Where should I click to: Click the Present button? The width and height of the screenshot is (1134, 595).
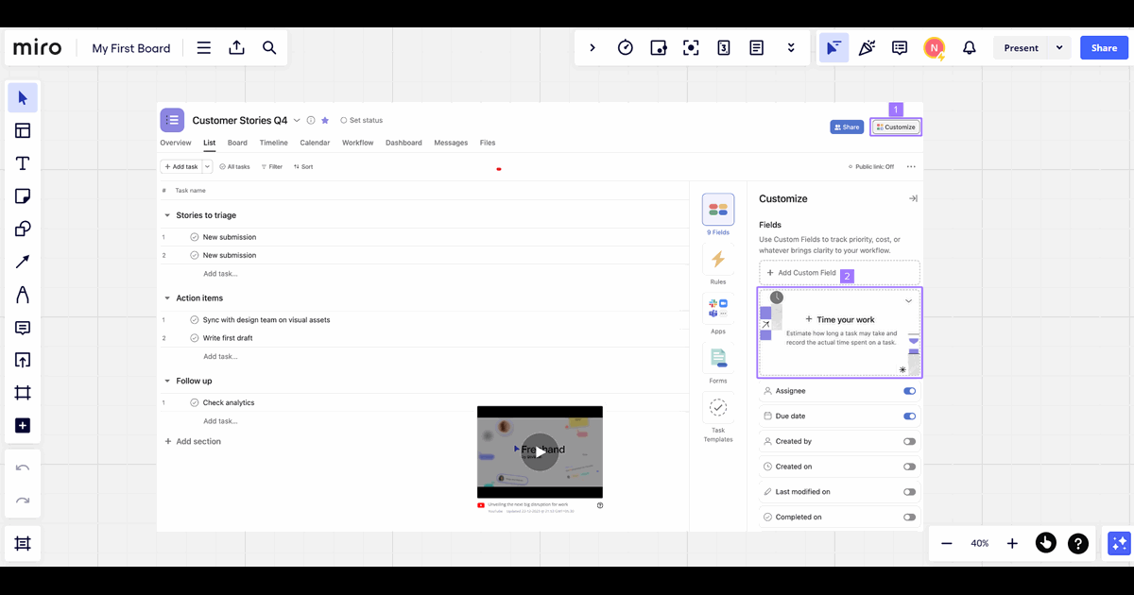[1022, 48]
